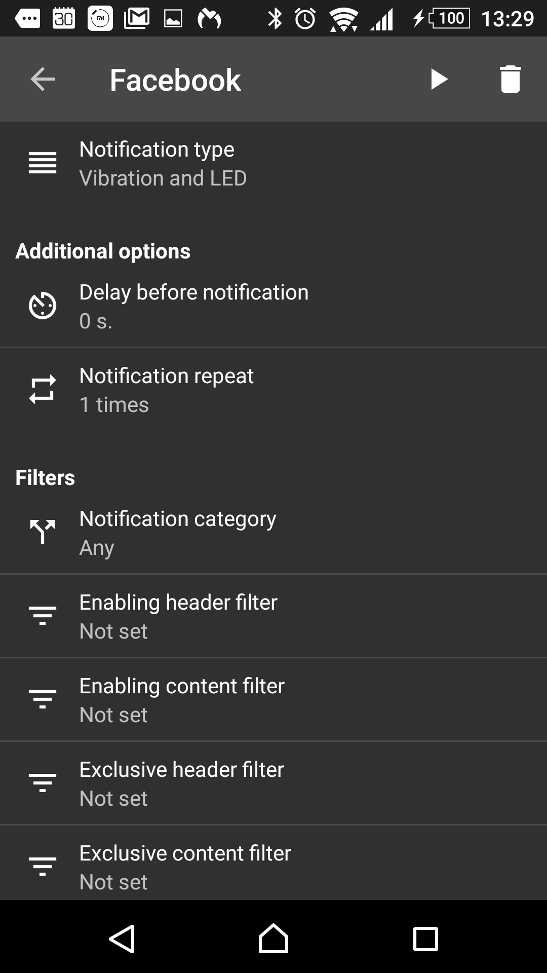Tap the notification repeat arrows icon
The width and height of the screenshot is (547, 973).
[x=43, y=389]
